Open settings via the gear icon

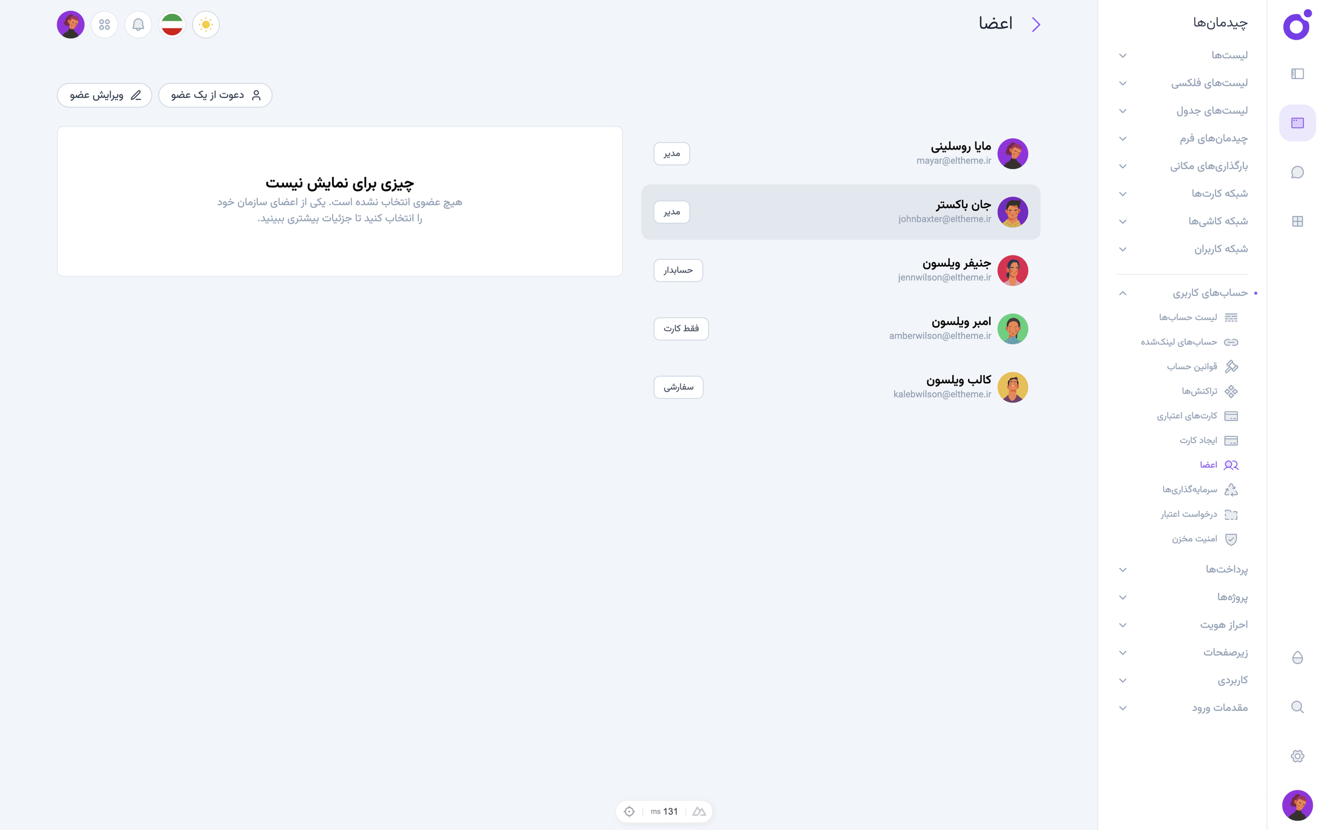click(x=1298, y=755)
